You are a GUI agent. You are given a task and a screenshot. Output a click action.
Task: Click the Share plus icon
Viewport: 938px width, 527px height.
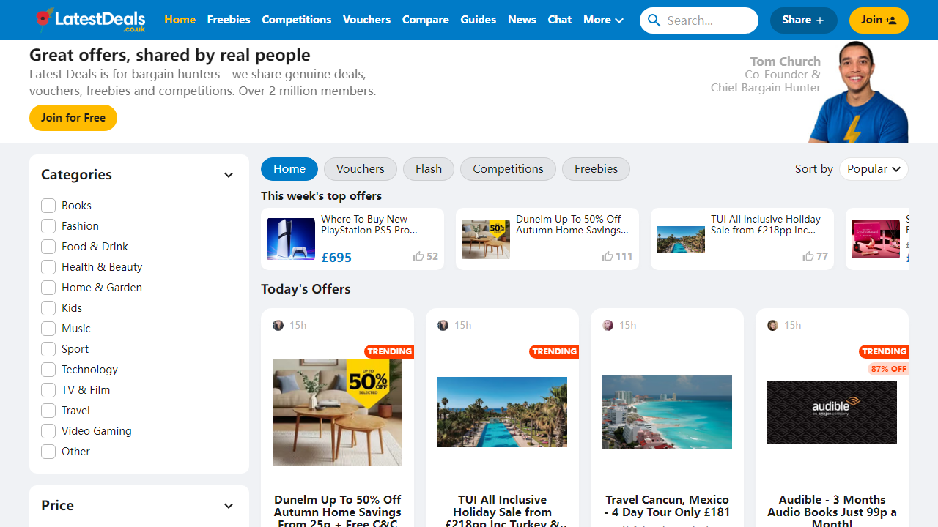tap(821, 20)
